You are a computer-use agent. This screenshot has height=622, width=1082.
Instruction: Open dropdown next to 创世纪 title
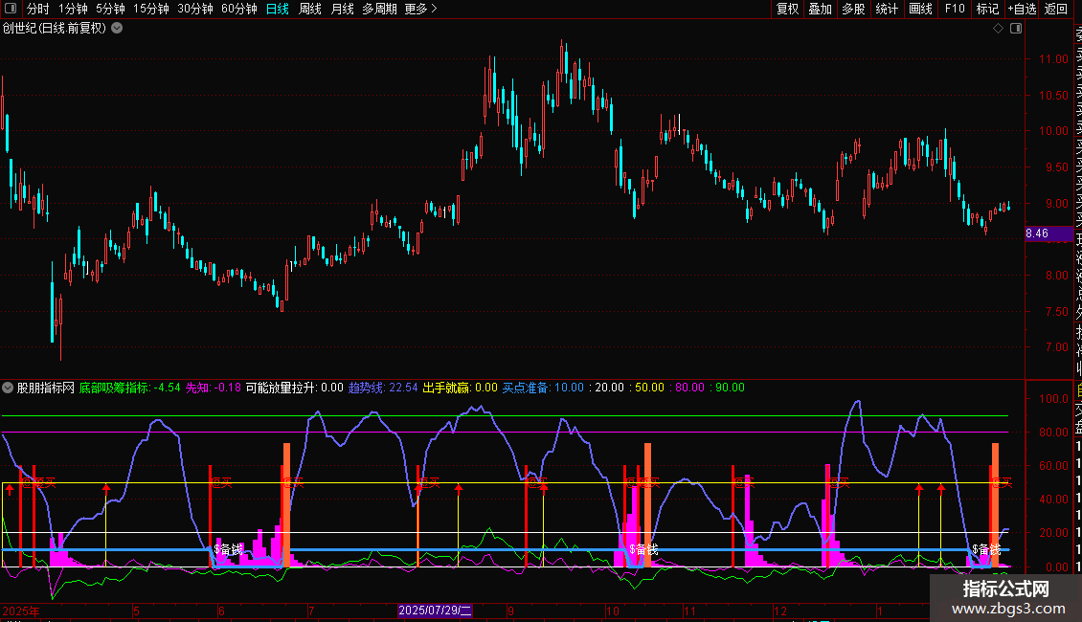point(117,28)
